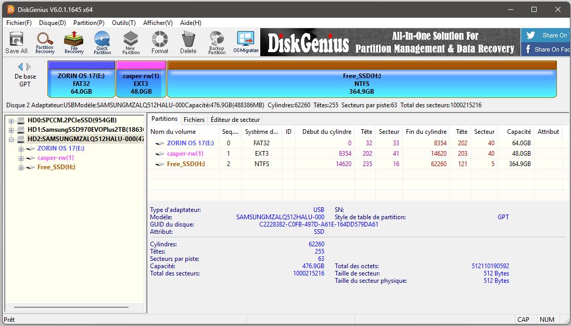Open the Fichier(F) menu
571x326 pixels.
[x=19, y=22]
